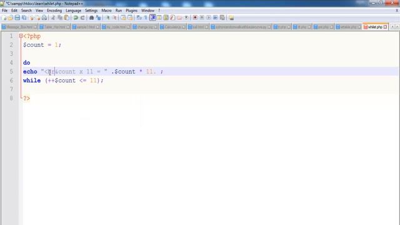Click the 'do' keyword on line 4

point(26,62)
